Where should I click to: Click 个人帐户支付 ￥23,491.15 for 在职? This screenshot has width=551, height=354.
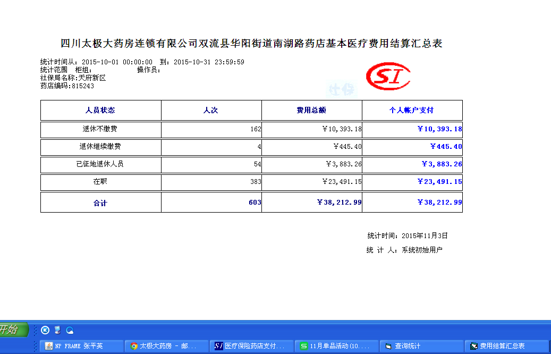(439, 182)
